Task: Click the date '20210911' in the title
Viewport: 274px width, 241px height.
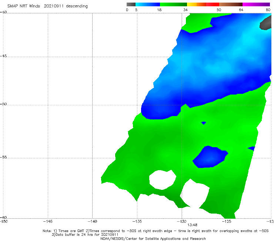Action: pos(53,6)
